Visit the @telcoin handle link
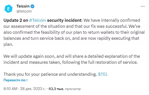Image resolution: width=149 pixels, height=95 pixels. tap(24, 11)
